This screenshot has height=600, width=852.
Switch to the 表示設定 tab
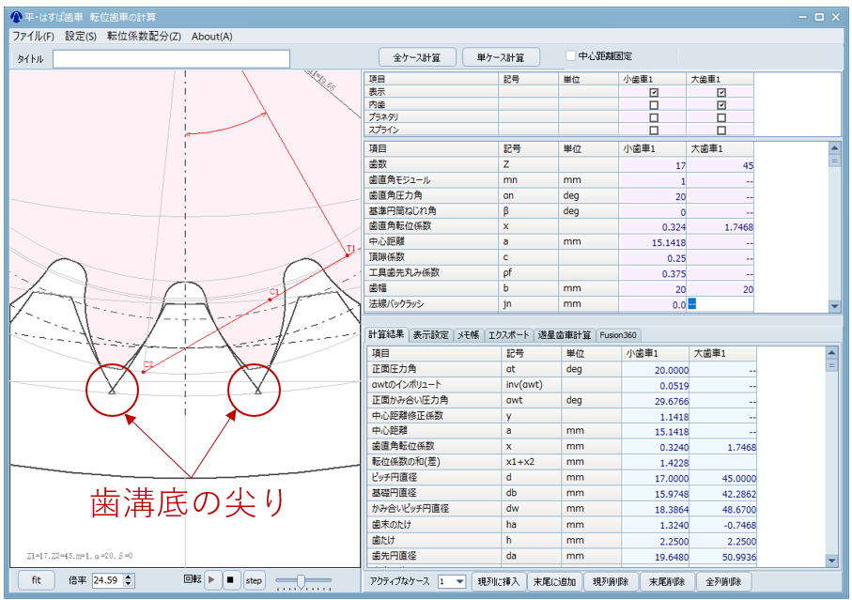click(430, 335)
